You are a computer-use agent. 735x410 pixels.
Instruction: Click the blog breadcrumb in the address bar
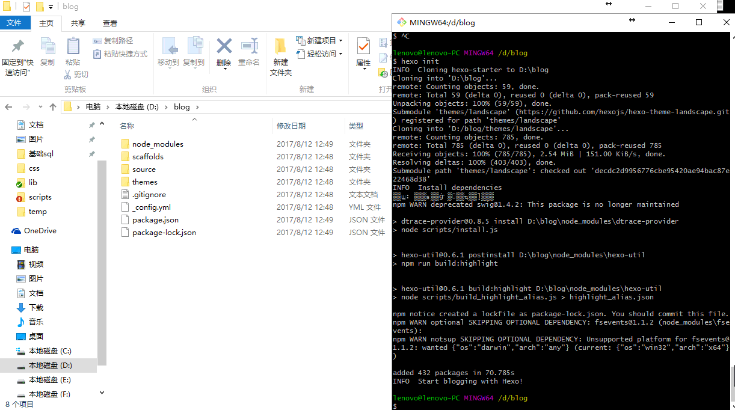[182, 107]
